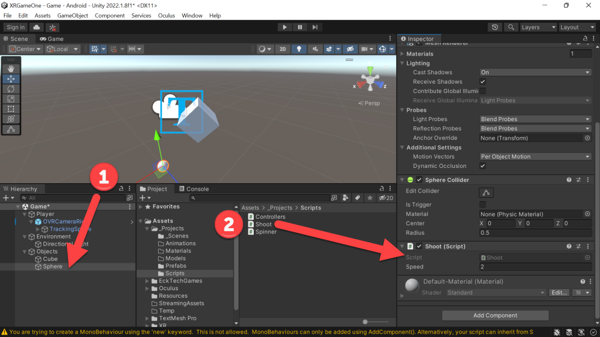Open the Component menu
600x337 pixels.
click(110, 16)
